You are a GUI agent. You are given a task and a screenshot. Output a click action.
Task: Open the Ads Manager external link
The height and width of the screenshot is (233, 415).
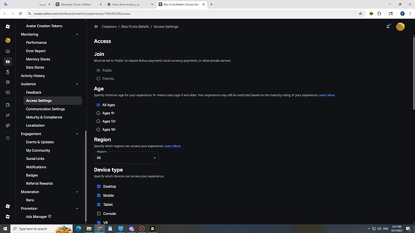coord(38,217)
